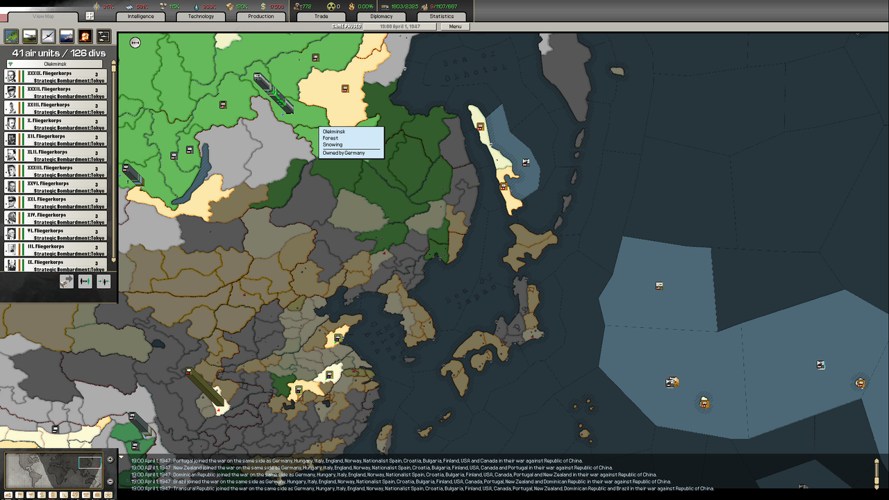Click the supplies crate icon showing 120K

click(x=229, y=6)
